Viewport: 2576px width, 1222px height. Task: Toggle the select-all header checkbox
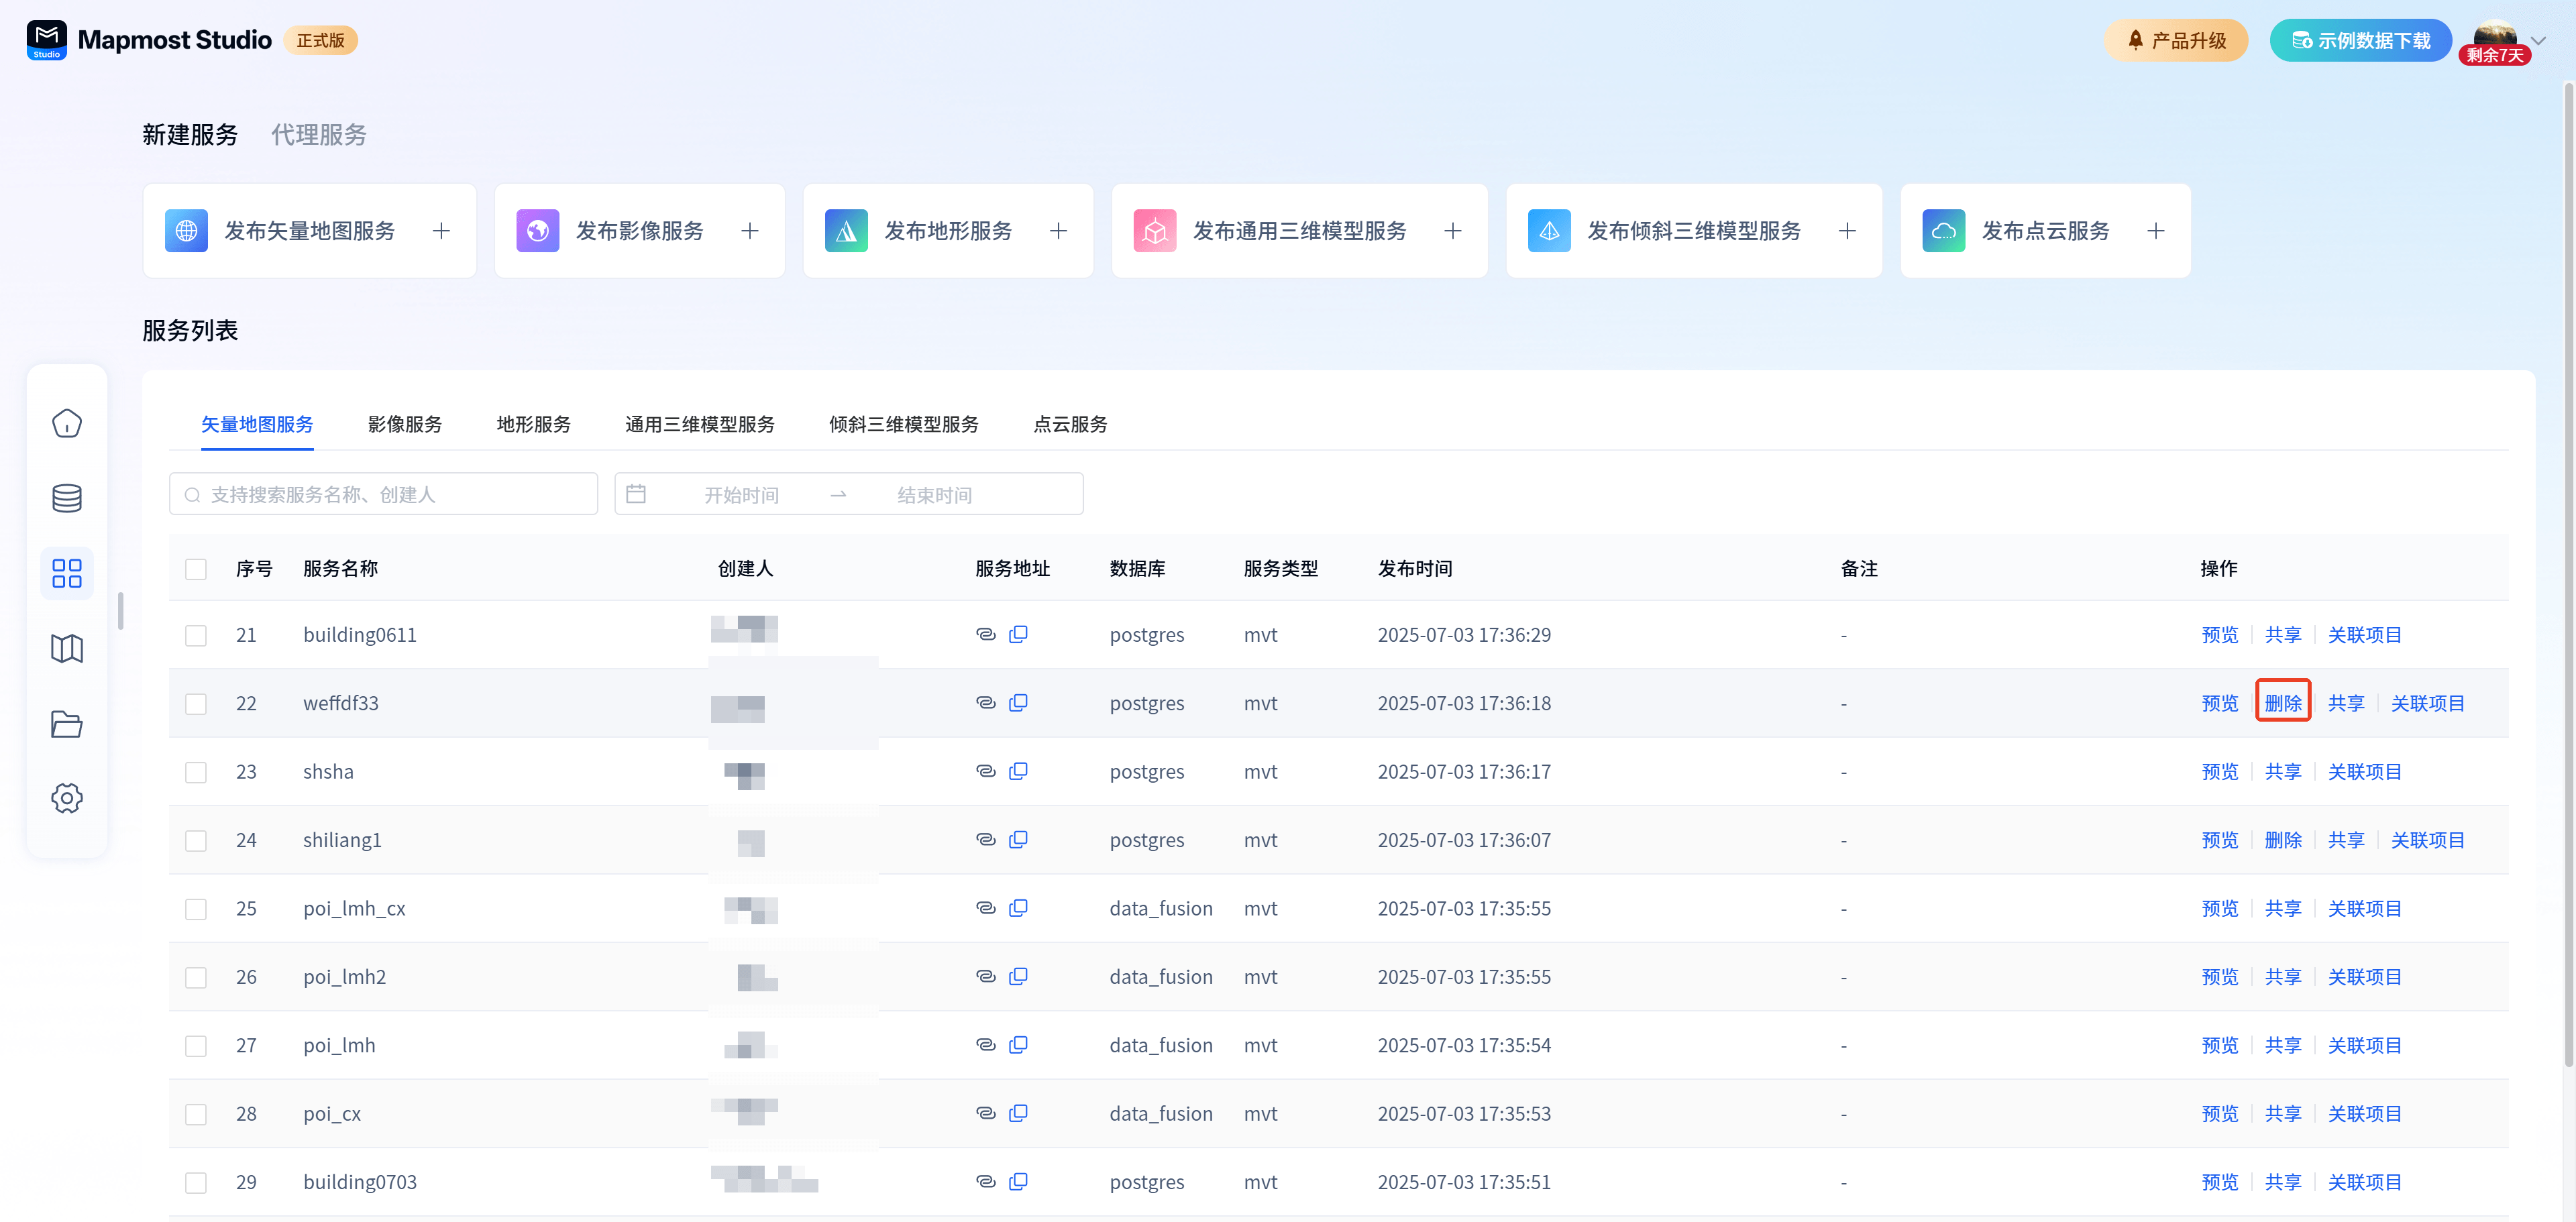[196, 569]
